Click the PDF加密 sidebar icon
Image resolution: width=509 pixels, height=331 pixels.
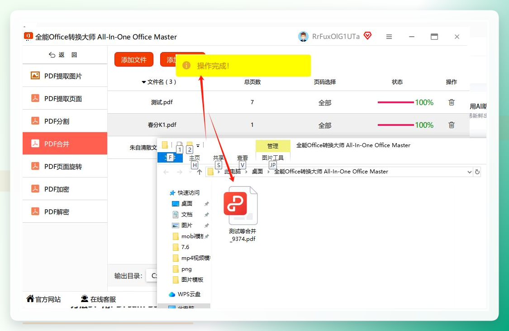[x=35, y=189]
